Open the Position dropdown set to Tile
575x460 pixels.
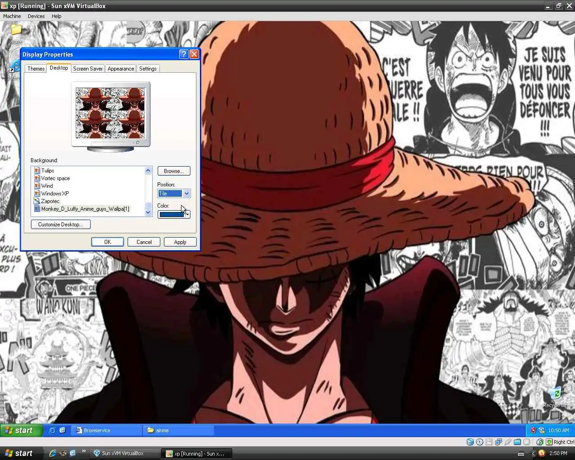point(174,194)
